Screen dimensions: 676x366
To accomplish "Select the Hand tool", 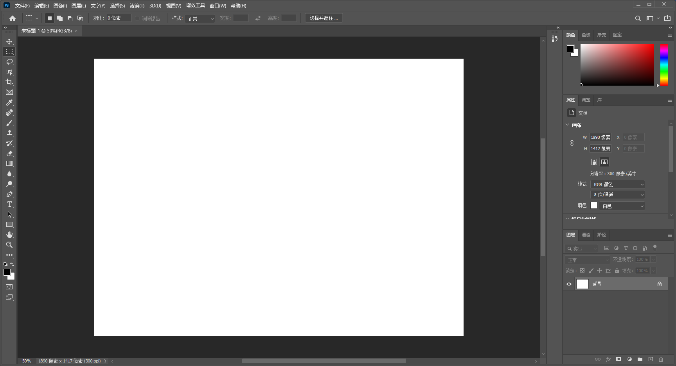I will pos(9,235).
